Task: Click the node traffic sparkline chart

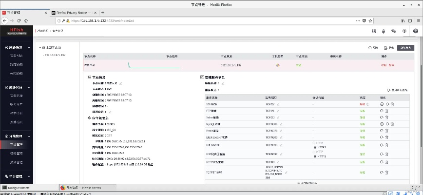Action: pyautogui.click(x=154, y=65)
